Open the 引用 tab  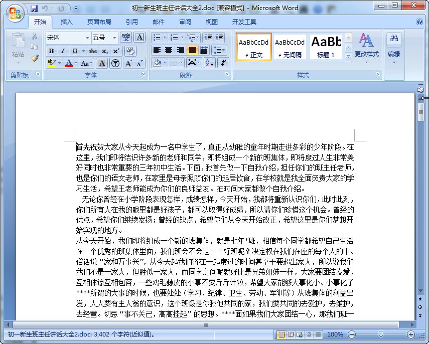(131, 22)
